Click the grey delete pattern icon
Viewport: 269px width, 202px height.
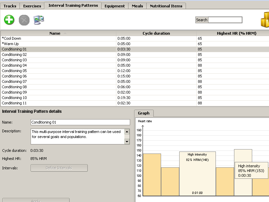[x=24, y=20]
